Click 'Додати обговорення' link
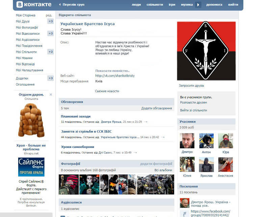The width and height of the screenshot is (270, 217). pyautogui.click(x=156, y=108)
